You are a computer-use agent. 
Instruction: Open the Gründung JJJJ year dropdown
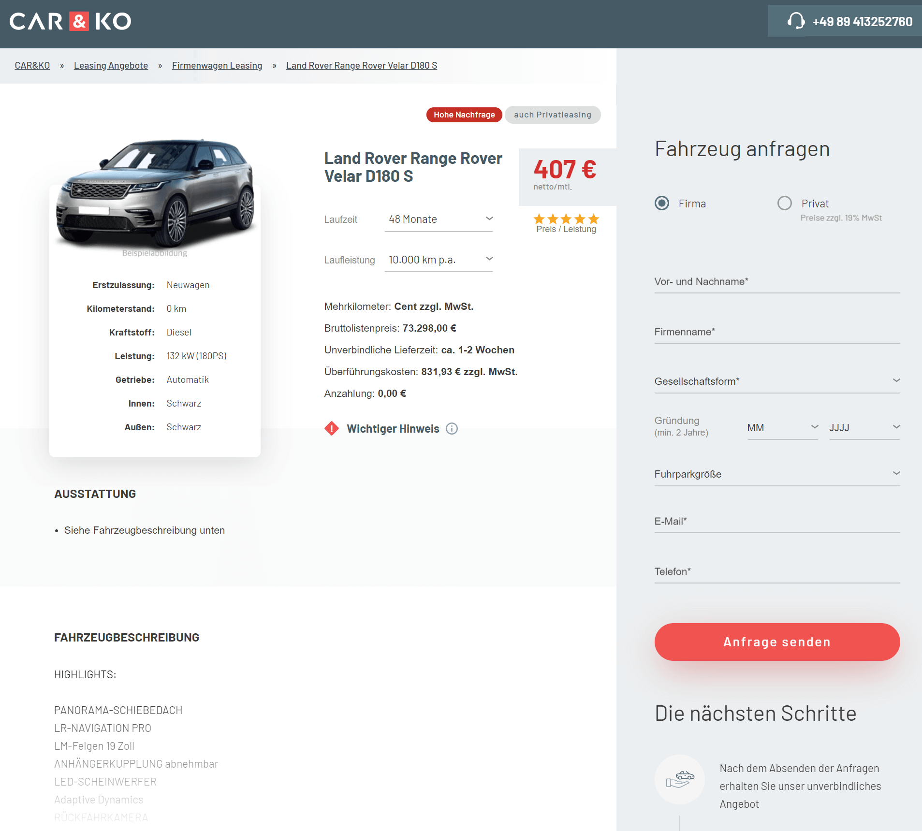click(x=864, y=428)
